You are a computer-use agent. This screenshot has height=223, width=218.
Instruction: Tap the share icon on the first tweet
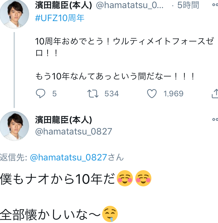point(215,94)
